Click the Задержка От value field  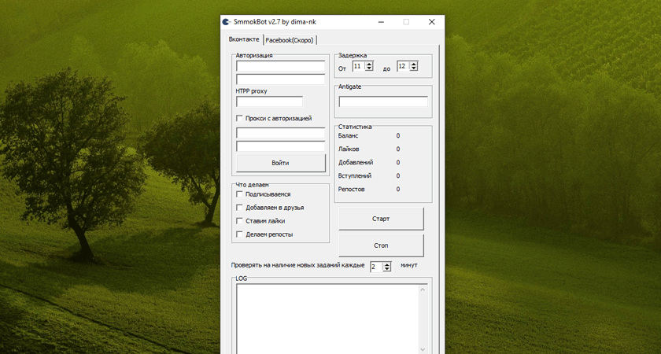tap(359, 66)
